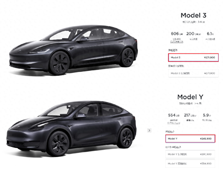
Task: Click the Model Y heading
Action: (190, 97)
